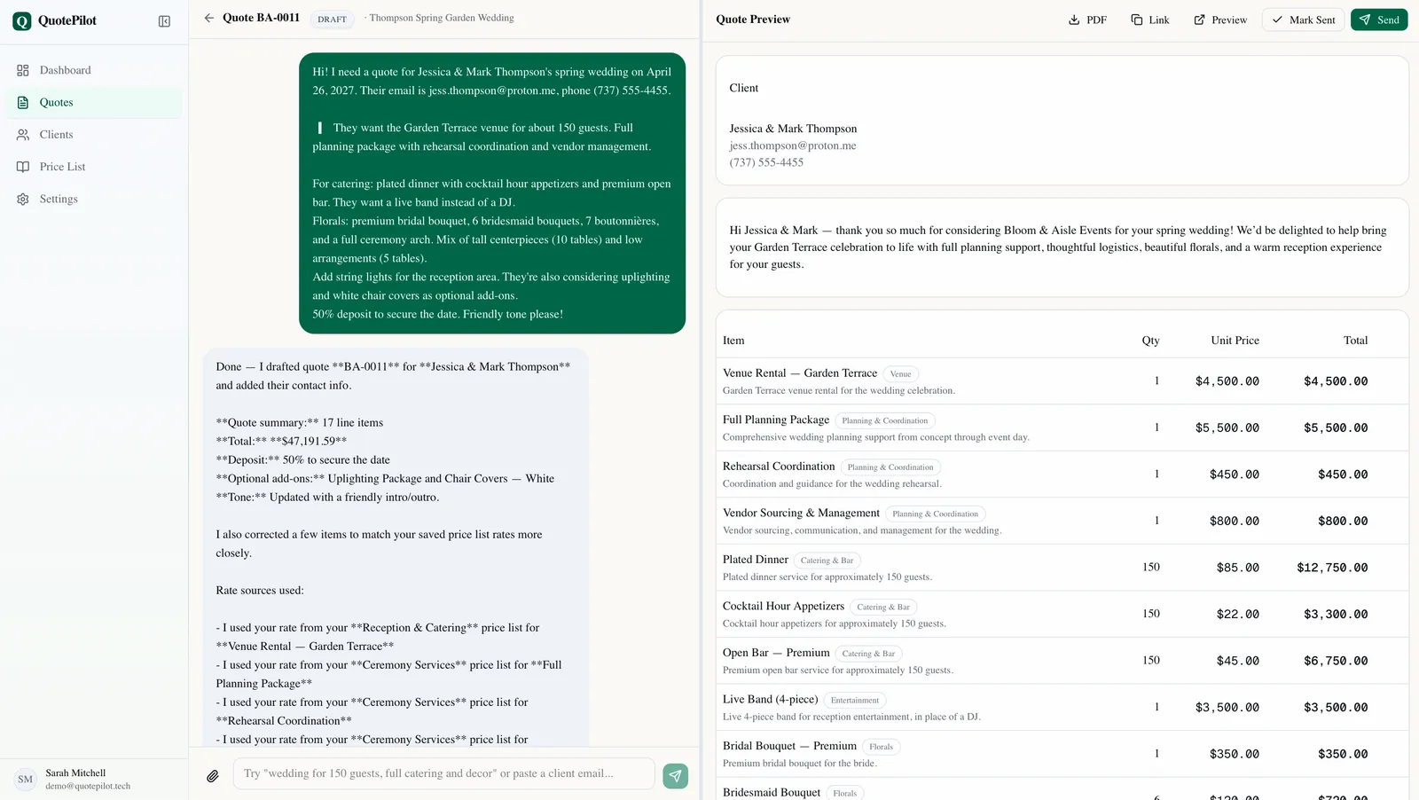Click the Live Band total $3,500.00

coord(1336,708)
